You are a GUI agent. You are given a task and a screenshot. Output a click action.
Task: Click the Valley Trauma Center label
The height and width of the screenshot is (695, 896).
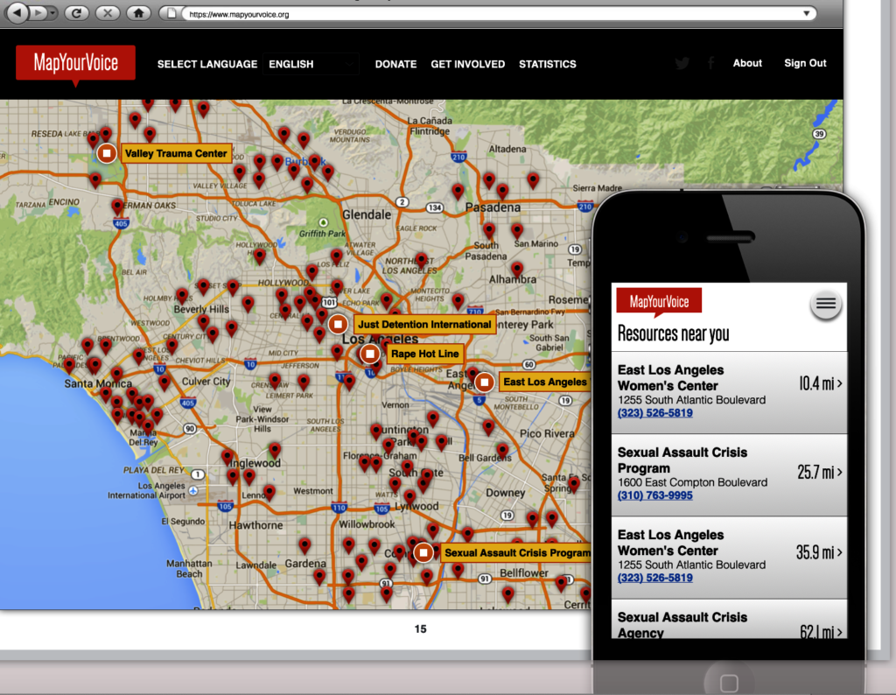(x=176, y=153)
